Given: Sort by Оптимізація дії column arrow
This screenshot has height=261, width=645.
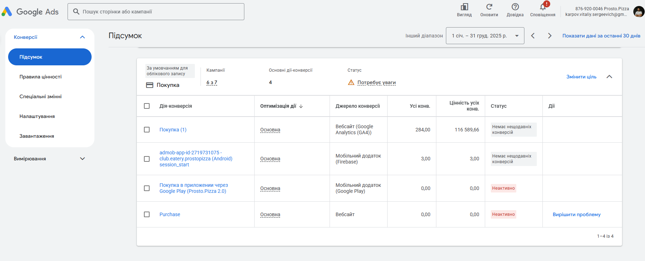Looking at the screenshot, I should tap(301, 106).
